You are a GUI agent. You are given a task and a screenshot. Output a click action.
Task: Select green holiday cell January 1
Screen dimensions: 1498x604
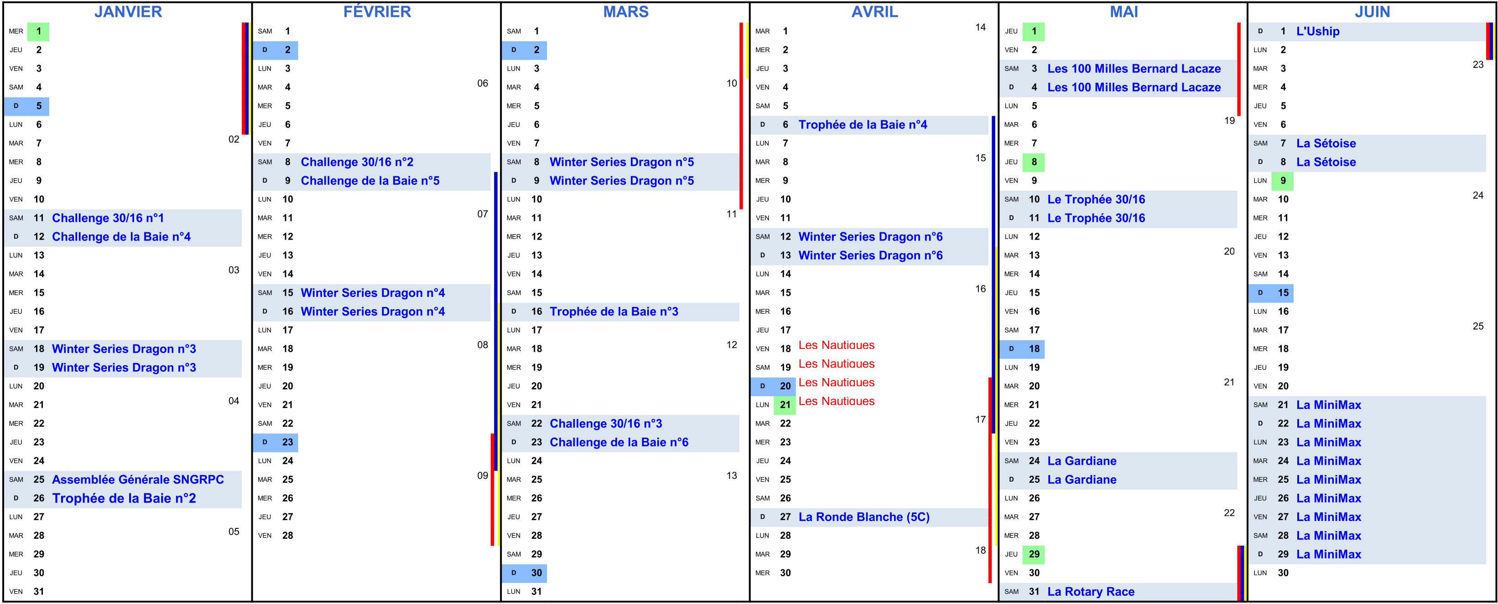click(x=38, y=31)
